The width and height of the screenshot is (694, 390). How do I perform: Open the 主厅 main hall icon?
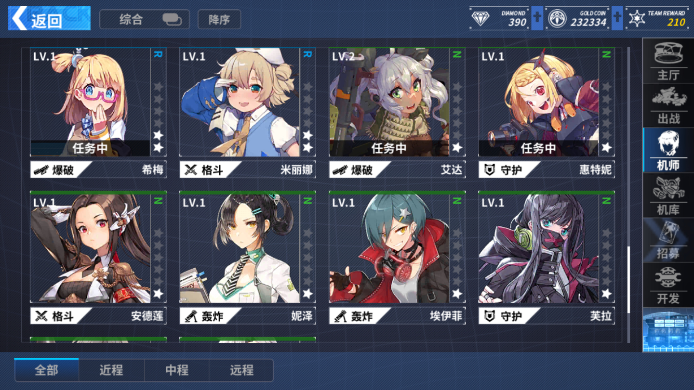[x=668, y=61]
